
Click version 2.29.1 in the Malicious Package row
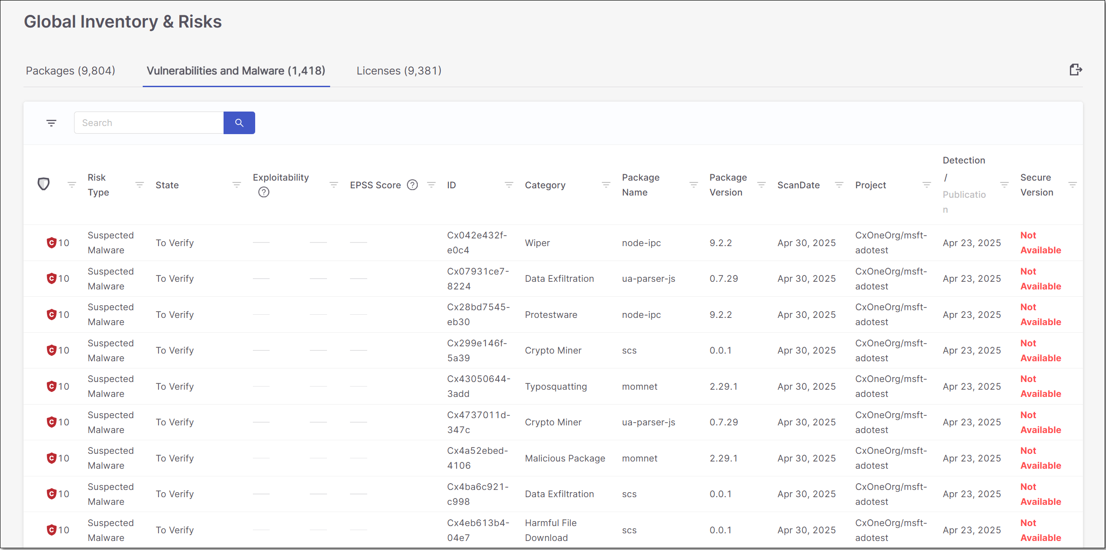723,458
